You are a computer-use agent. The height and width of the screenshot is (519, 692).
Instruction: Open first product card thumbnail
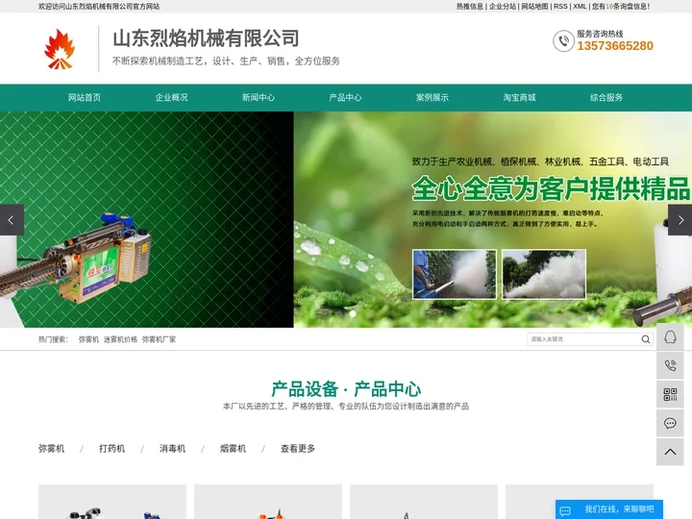pyautogui.click(x=112, y=502)
